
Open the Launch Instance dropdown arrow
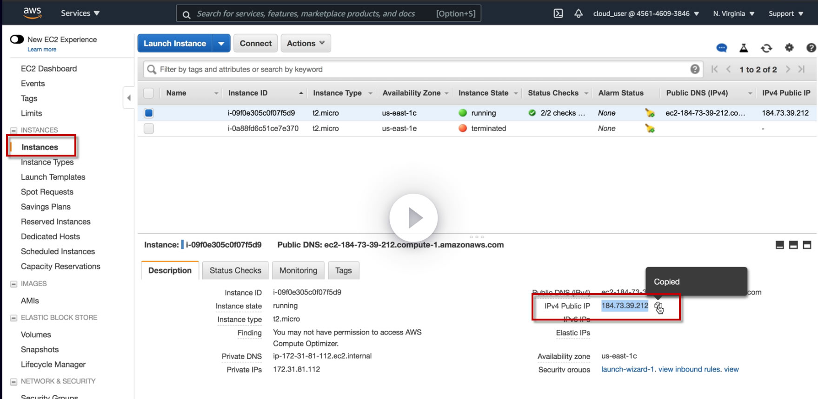(221, 44)
